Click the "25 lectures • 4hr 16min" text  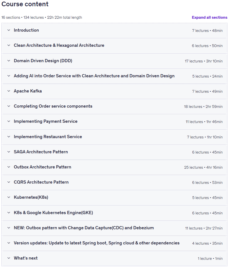click(203, 167)
